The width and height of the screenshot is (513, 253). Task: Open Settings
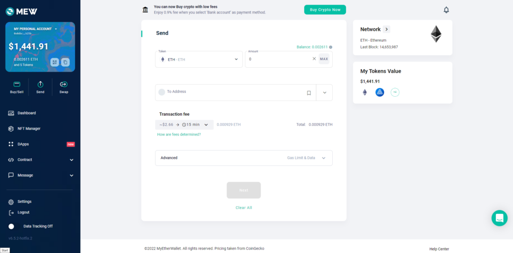coord(20,201)
